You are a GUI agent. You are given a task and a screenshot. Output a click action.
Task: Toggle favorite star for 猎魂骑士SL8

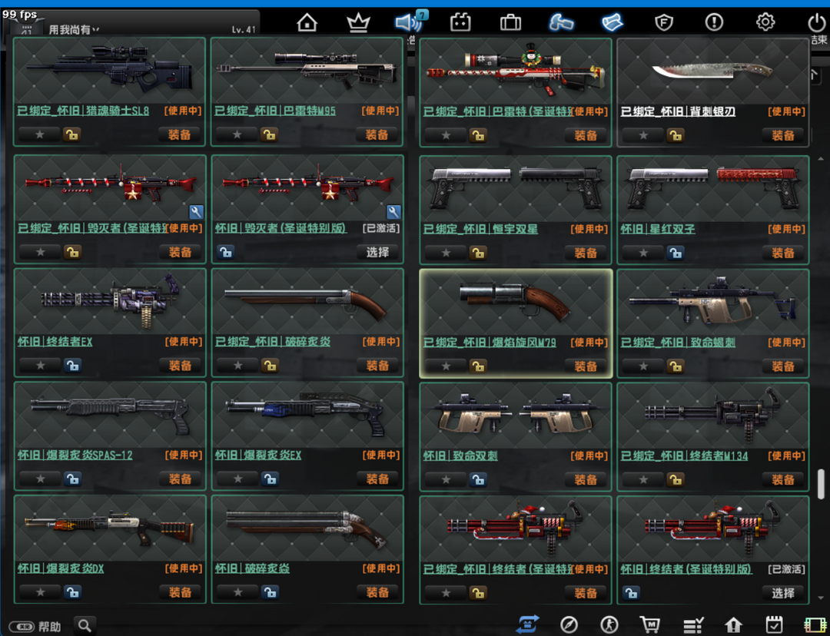pyautogui.click(x=39, y=135)
